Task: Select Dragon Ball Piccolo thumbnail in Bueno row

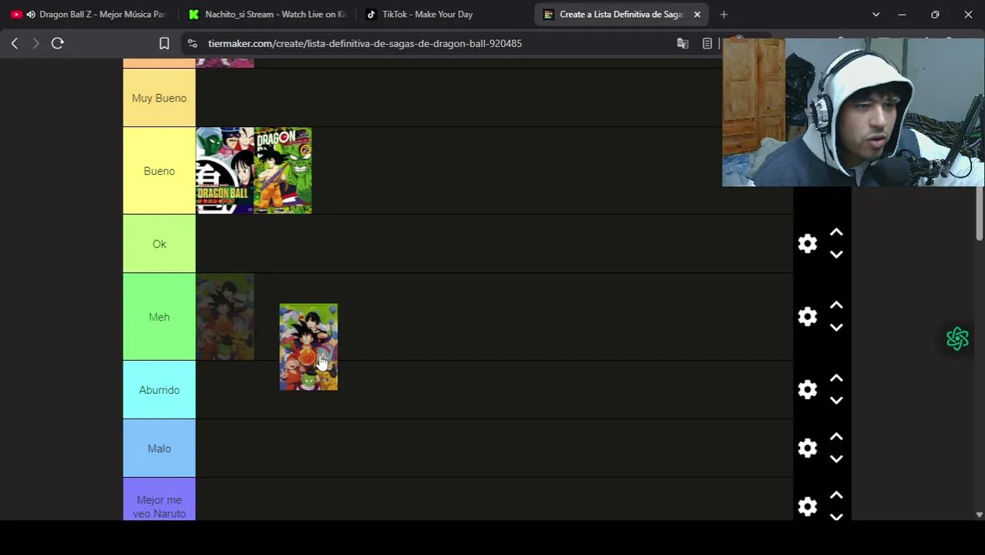Action: click(x=225, y=171)
